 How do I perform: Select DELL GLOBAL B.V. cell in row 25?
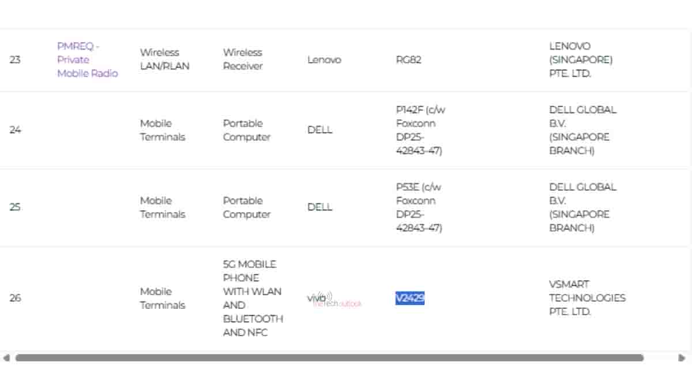(x=582, y=207)
